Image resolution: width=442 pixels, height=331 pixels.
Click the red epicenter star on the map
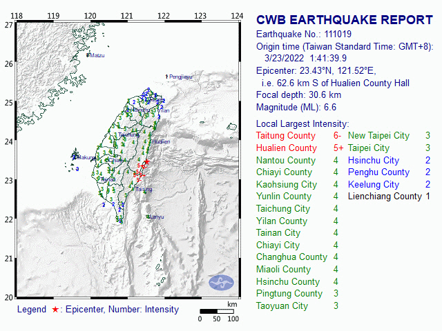(146, 162)
